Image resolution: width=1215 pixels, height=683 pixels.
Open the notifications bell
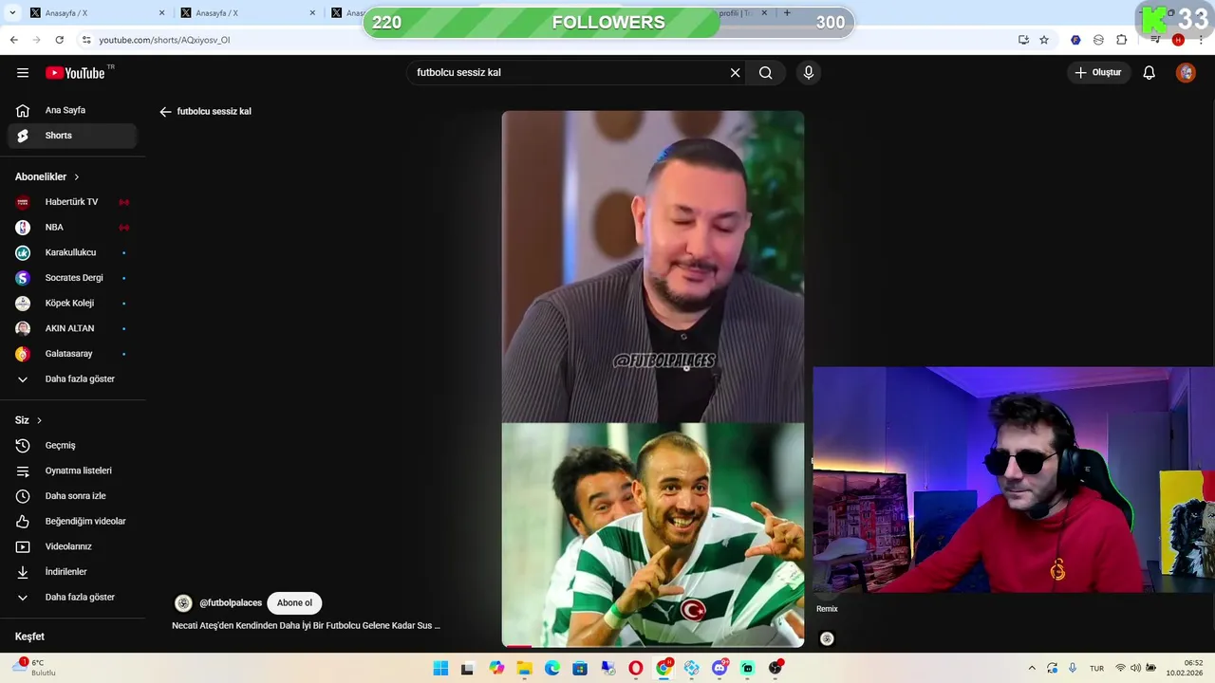click(x=1149, y=72)
